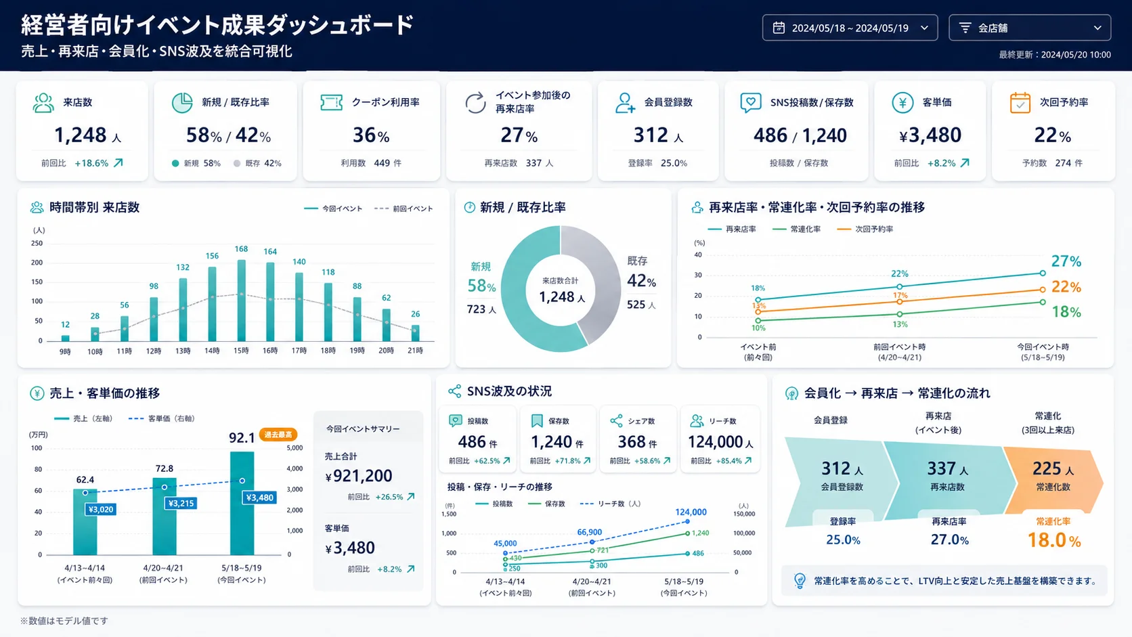Click the lightbulb icon in the LTV tip
This screenshot has width=1132, height=637.
click(800, 581)
